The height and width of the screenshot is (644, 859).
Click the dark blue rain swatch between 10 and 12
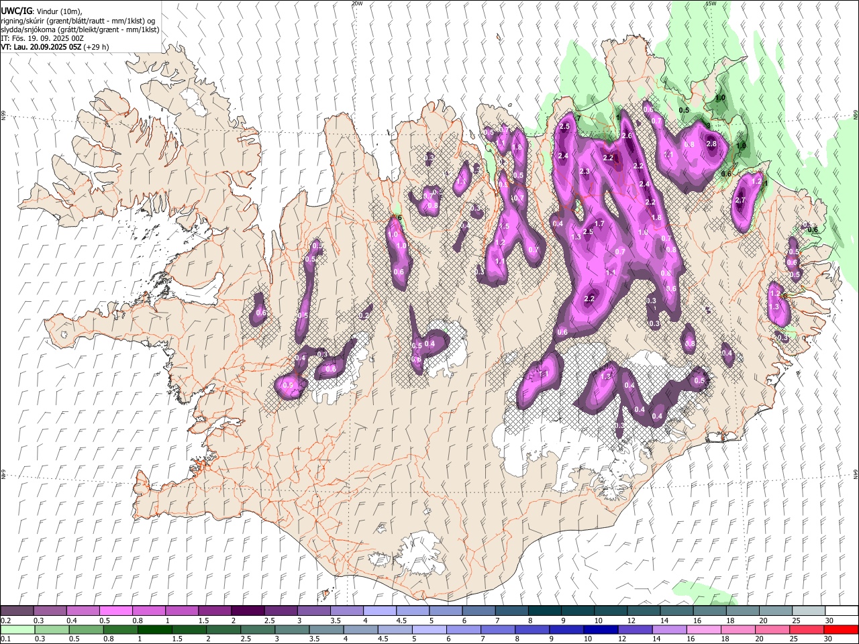click(x=600, y=630)
